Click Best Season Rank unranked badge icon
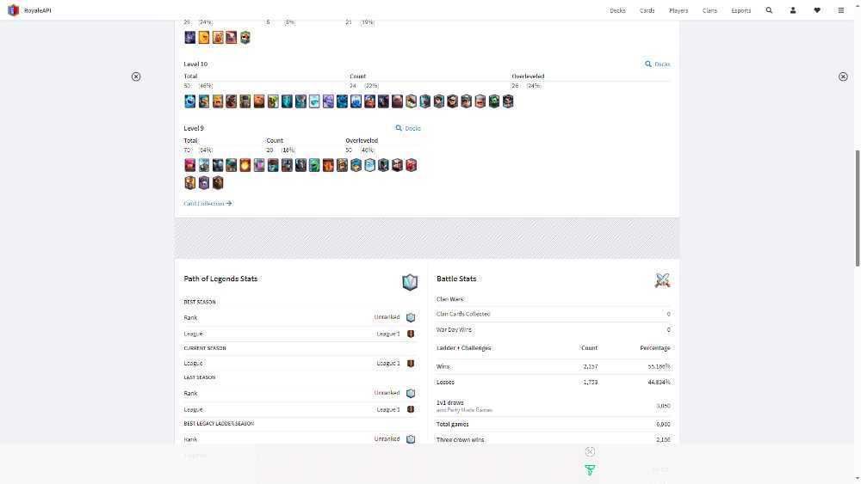The image size is (861, 484). pyautogui.click(x=411, y=317)
